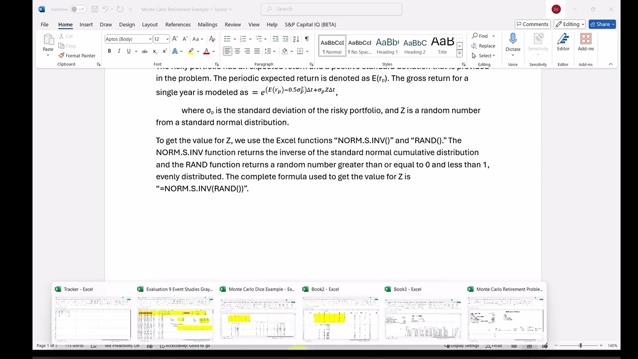Image resolution: width=638 pixels, height=359 pixels.
Task: Apply the Heading 1 style
Action: 387,46
